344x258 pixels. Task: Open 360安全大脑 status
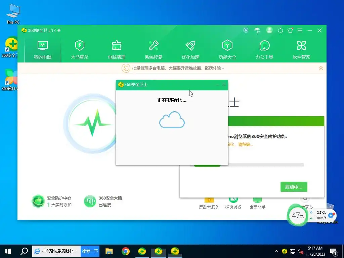103,201
